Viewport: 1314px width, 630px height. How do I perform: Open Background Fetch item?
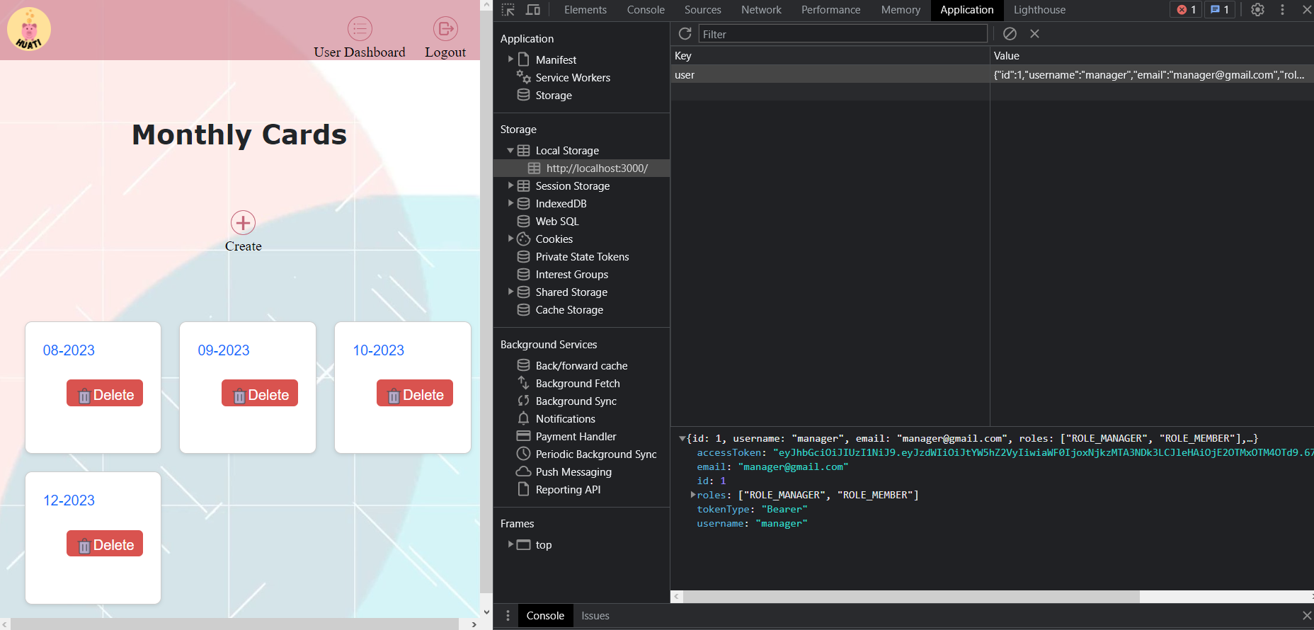578,384
